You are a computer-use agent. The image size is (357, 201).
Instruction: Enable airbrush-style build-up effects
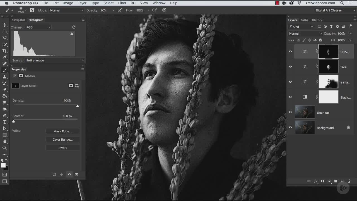[x=154, y=10]
